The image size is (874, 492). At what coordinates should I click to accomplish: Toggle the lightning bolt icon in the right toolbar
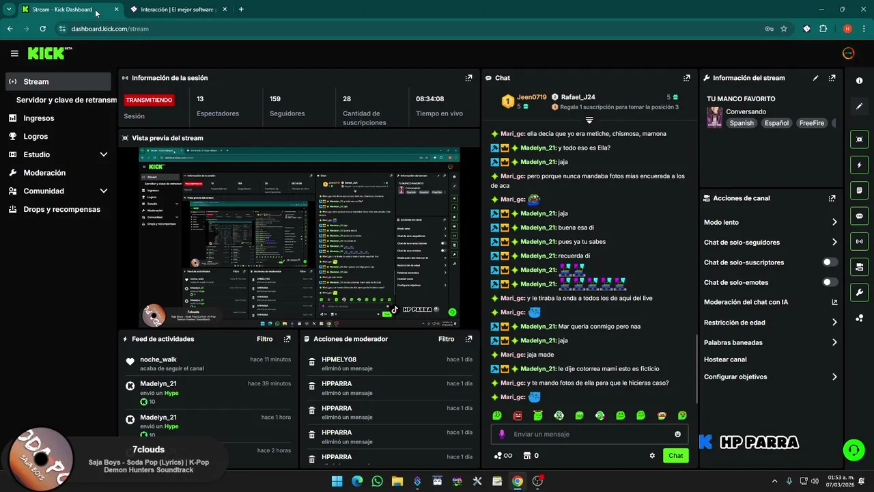click(x=859, y=165)
